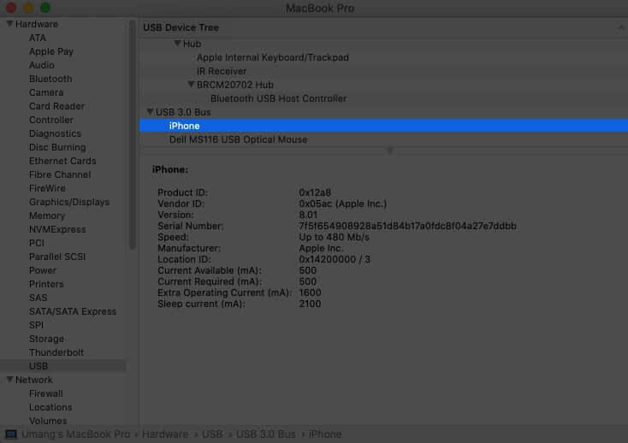The width and height of the screenshot is (628, 443).
Task: Click the sidebar vertical scrollbar
Action: (x=132, y=137)
